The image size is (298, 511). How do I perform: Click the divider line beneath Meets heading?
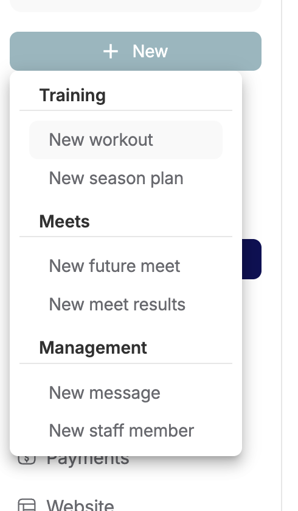point(126,237)
